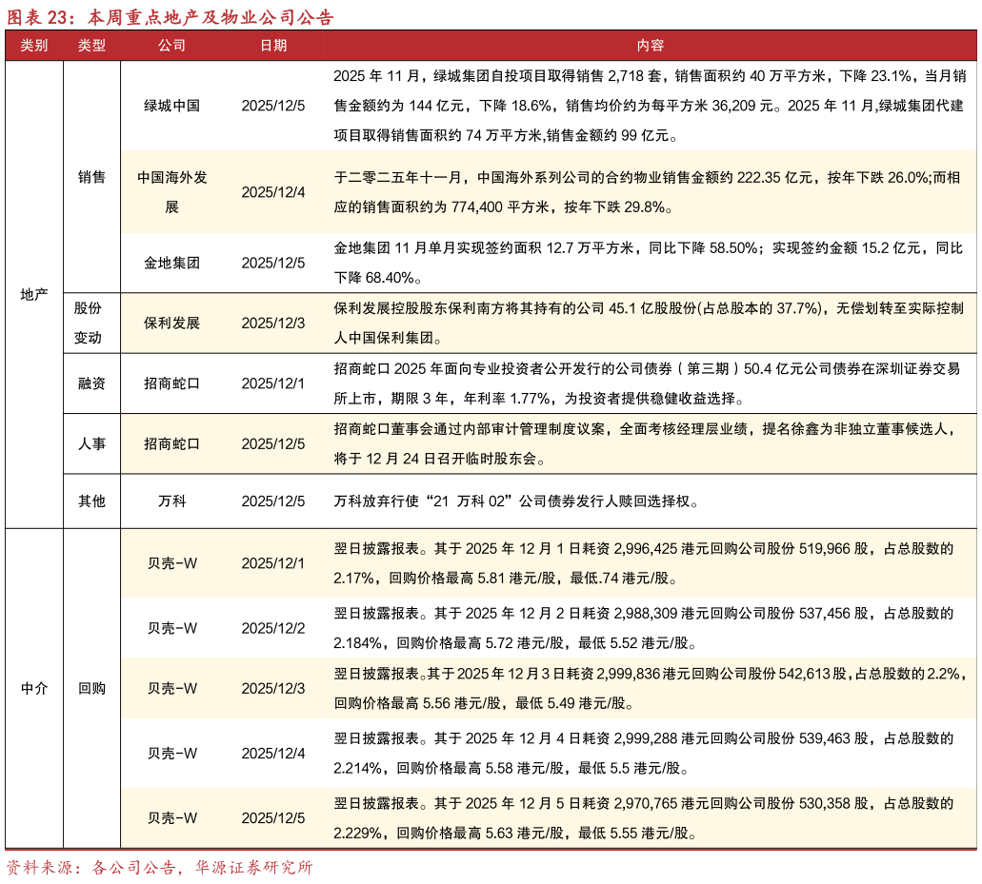Click 绿城集团 November sales content text
Viewport: 982px width, 884px height.
pos(650,106)
